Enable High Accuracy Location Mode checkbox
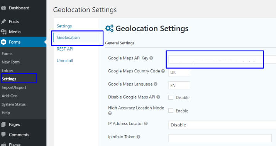Viewport: 276px width, 146px height. coord(171,111)
